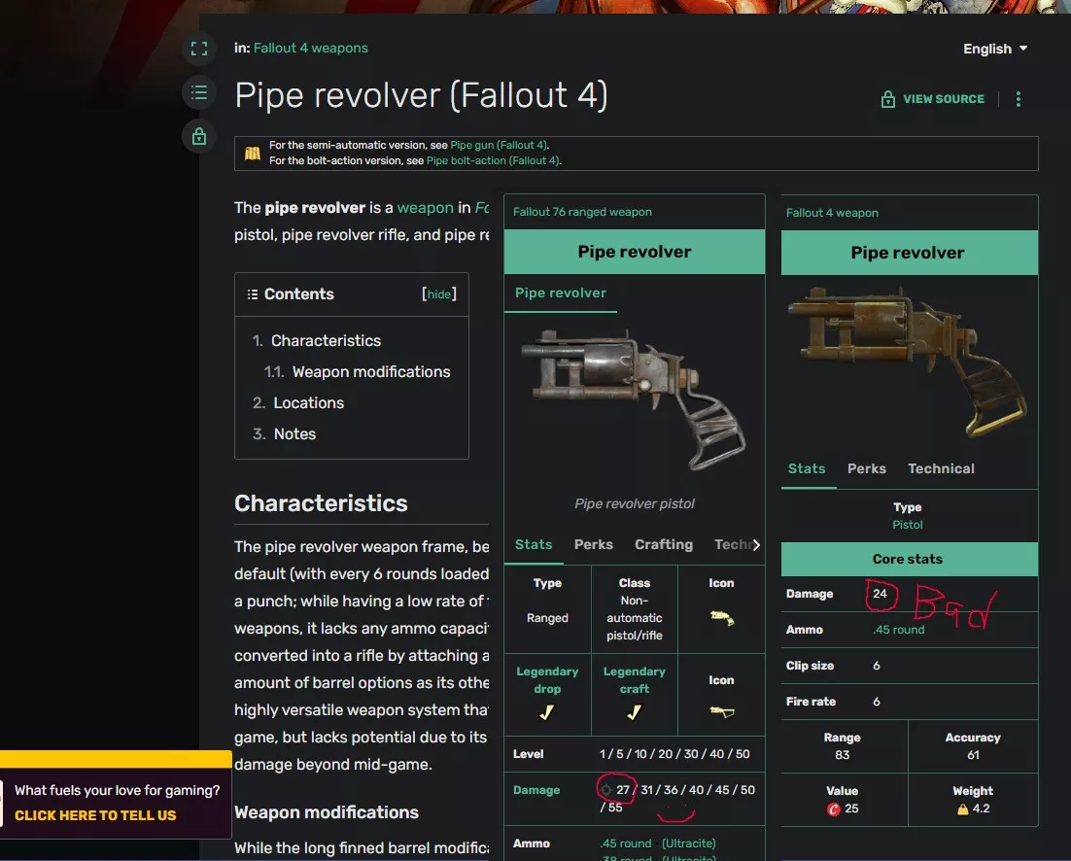Jump to Characteristics in contents
Viewport: 1071px width, 861px height.
click(326, 341)
